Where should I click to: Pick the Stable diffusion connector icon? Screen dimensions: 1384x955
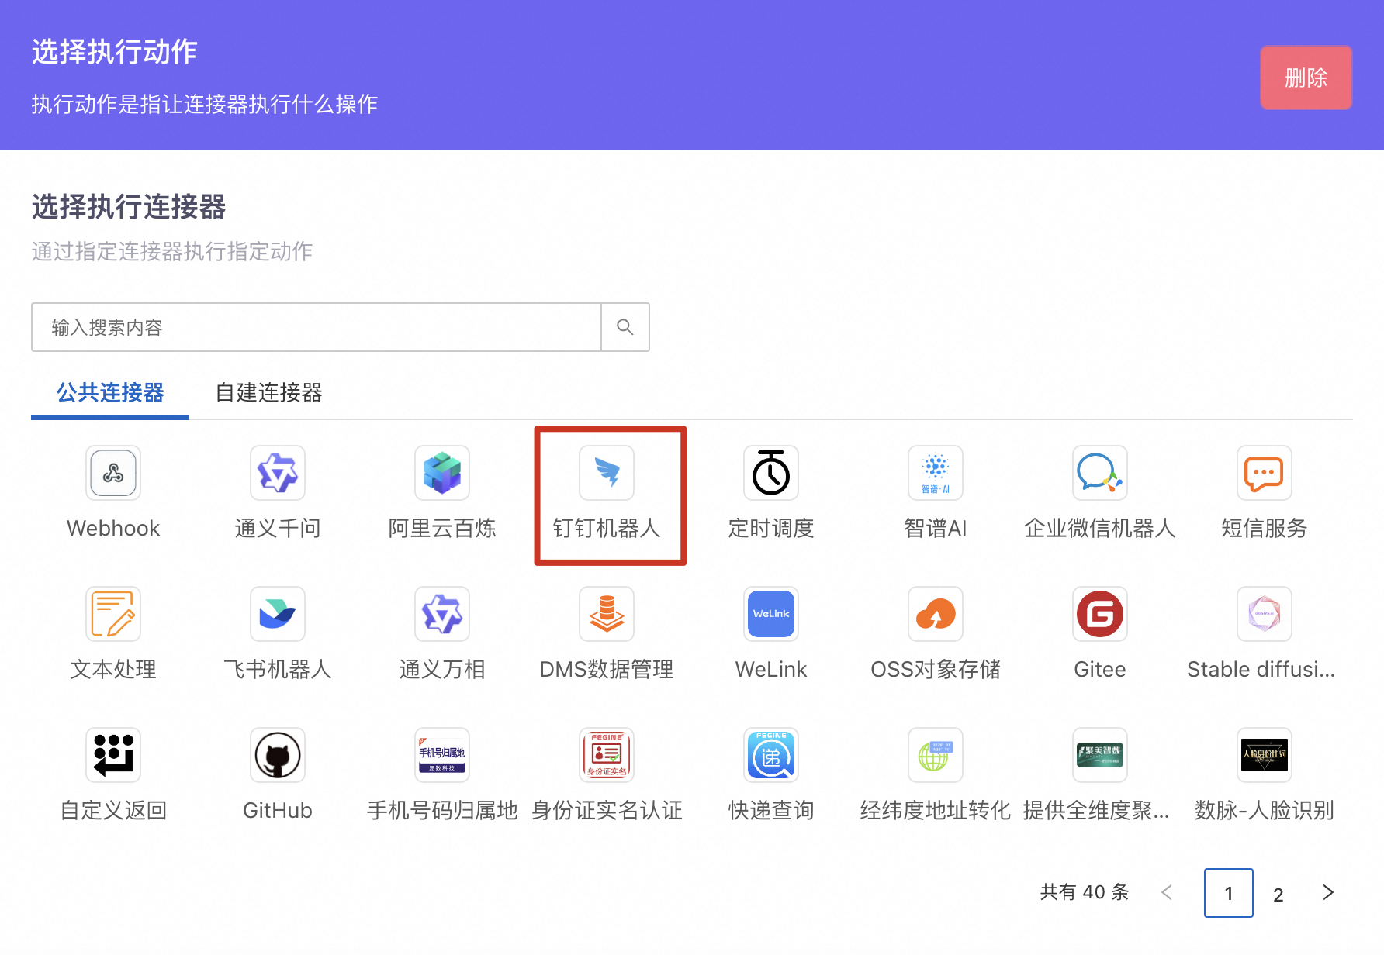[x=1265, y=614]
